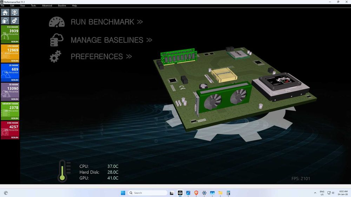
Task: Open the System Information monitor icon
Action: coord(14,12)
